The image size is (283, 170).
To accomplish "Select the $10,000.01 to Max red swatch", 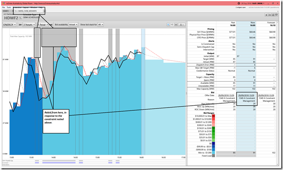I will point(214,116).
